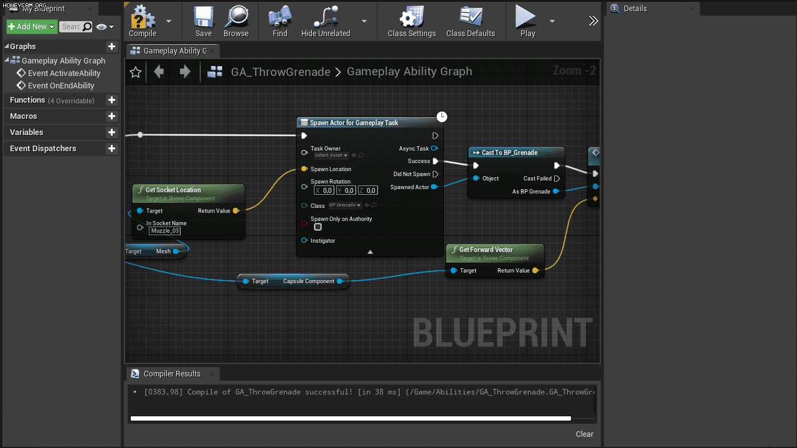Close the Gameplay Ability Graph tab
This screenshot has height=448, width=797.
click(212, 51)
